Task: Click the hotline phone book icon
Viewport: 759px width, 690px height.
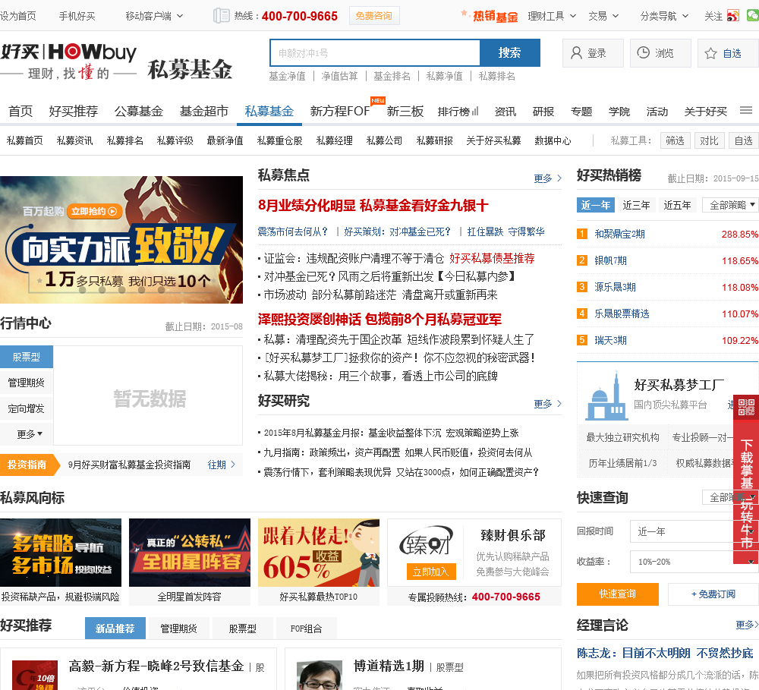Action: click(221, 15)
